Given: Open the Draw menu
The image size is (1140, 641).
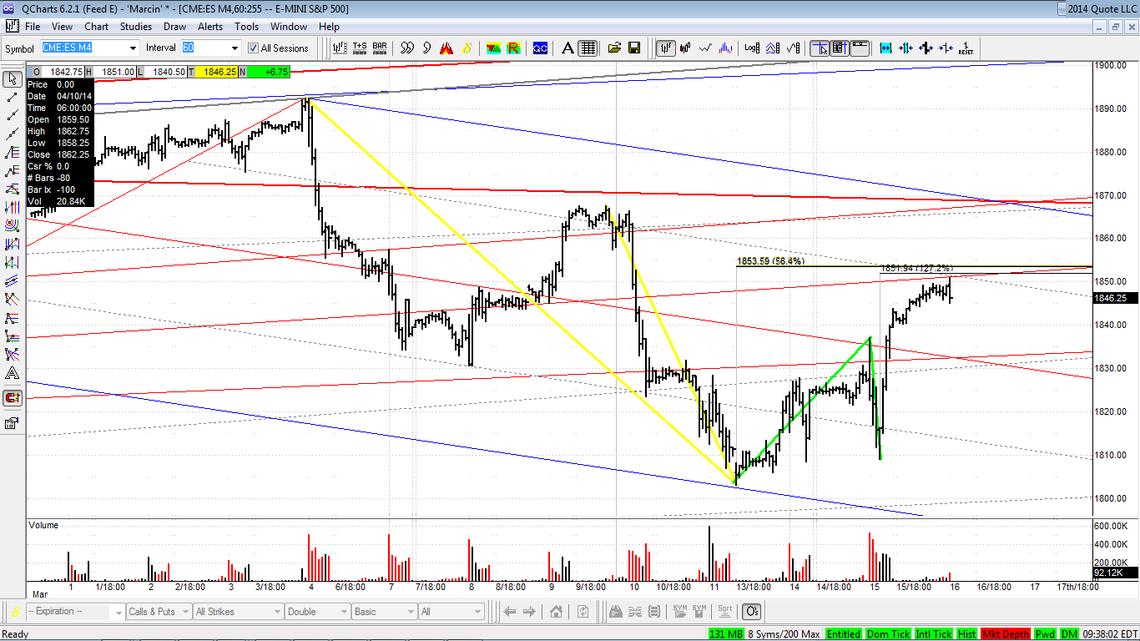Looking at the screenshot, I should [174, 27].
